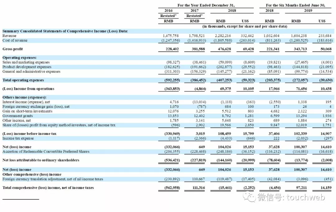
Task: Click the 'For the Six Months Ended June 30' header
Action: point(296,5)
